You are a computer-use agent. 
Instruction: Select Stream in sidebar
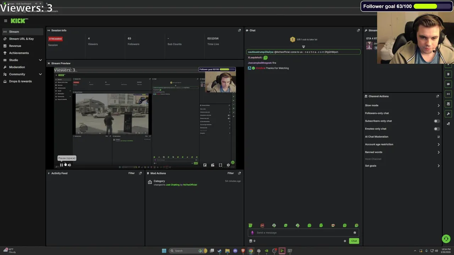click(x=23, y=32)
